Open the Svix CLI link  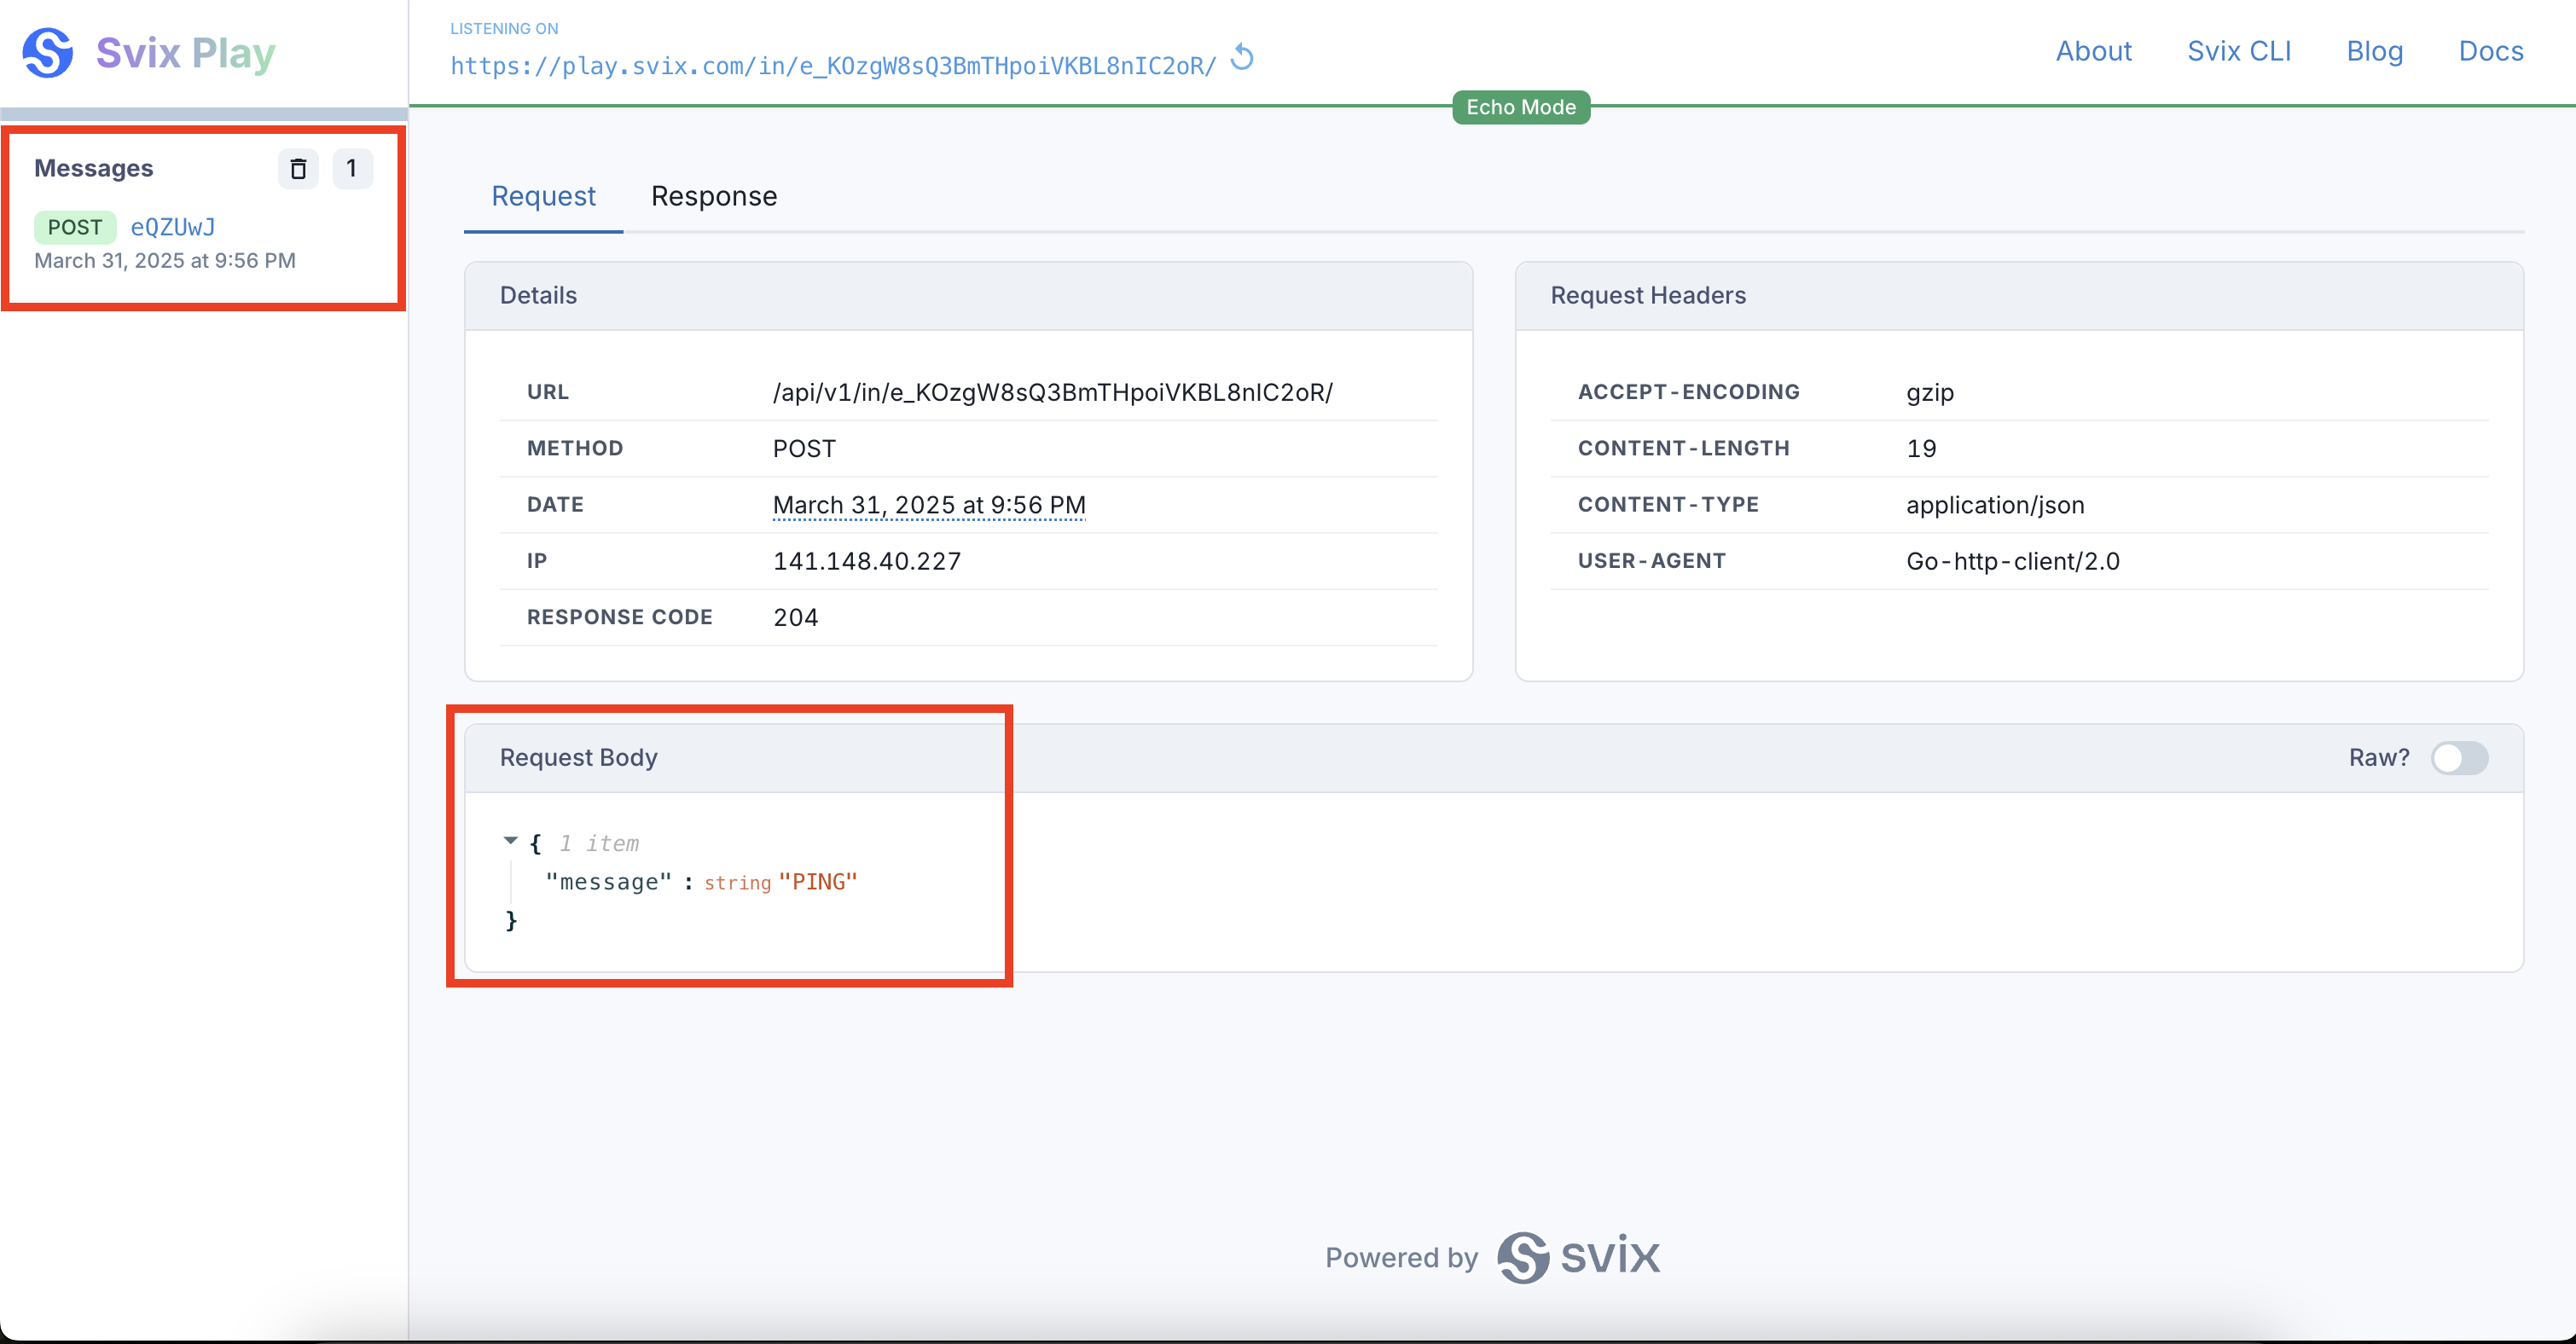click(2238, 51)
